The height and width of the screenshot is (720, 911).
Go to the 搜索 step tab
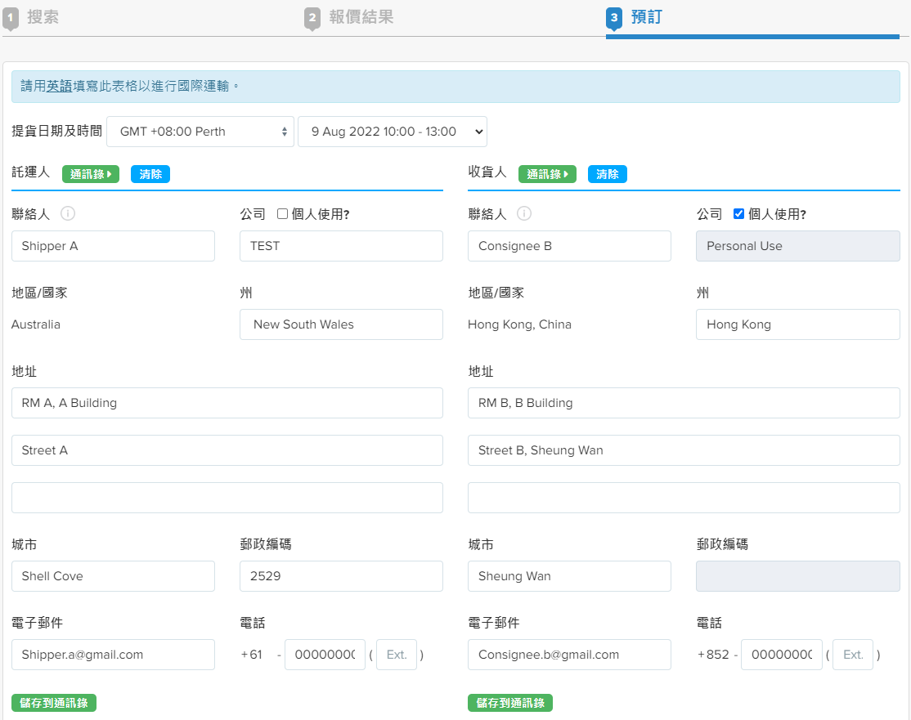(43, 17)
